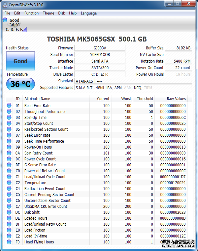Click the Standard field ATA8-ACS

click(133, 81)
